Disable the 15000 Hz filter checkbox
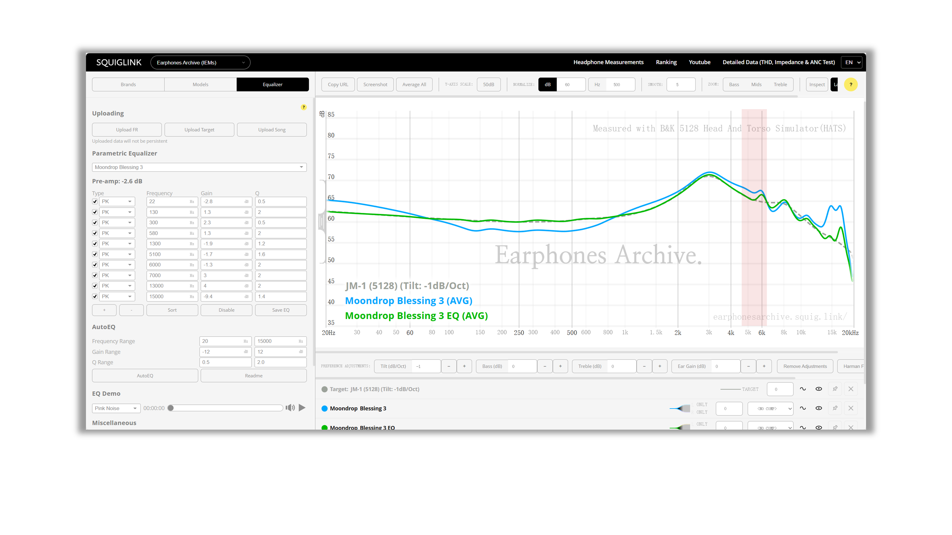The width and height of the screenshot is (952, 535). [x=95, y=297]
